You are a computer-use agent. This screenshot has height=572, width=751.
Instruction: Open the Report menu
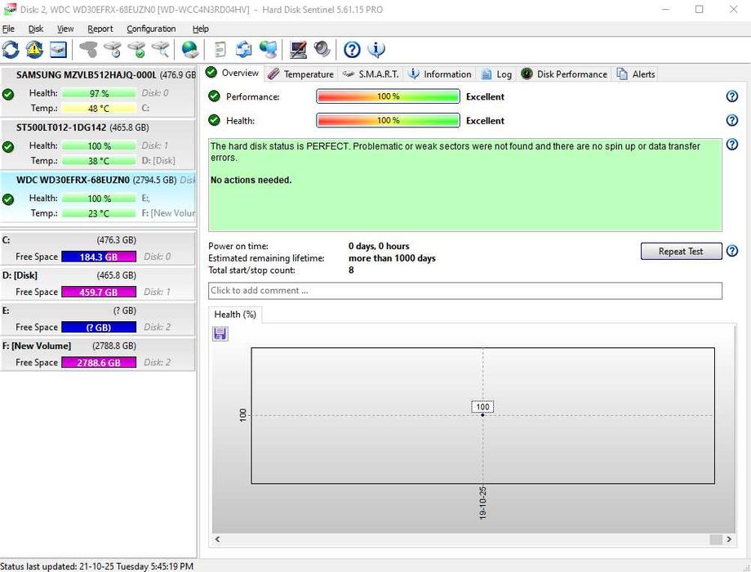click(x=100, y=29)
